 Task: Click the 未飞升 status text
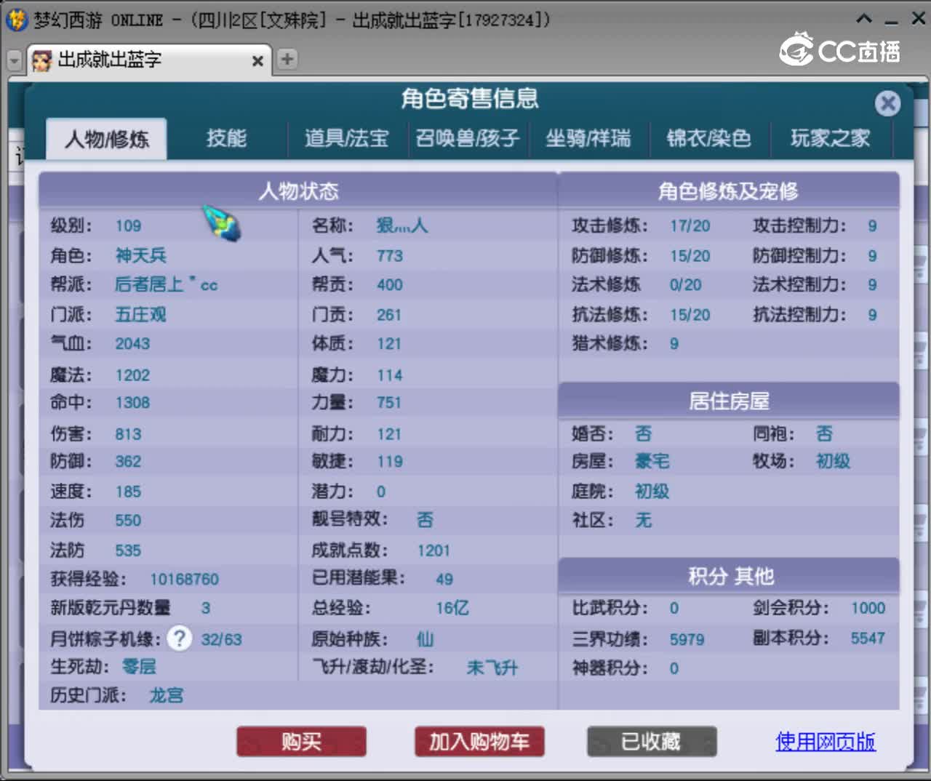click(492, 668)
